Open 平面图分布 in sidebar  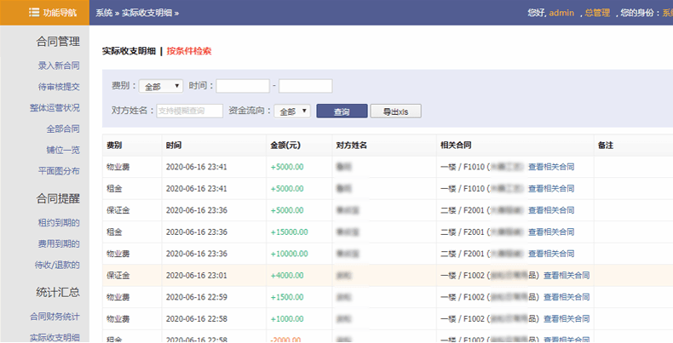pos(59,170)
